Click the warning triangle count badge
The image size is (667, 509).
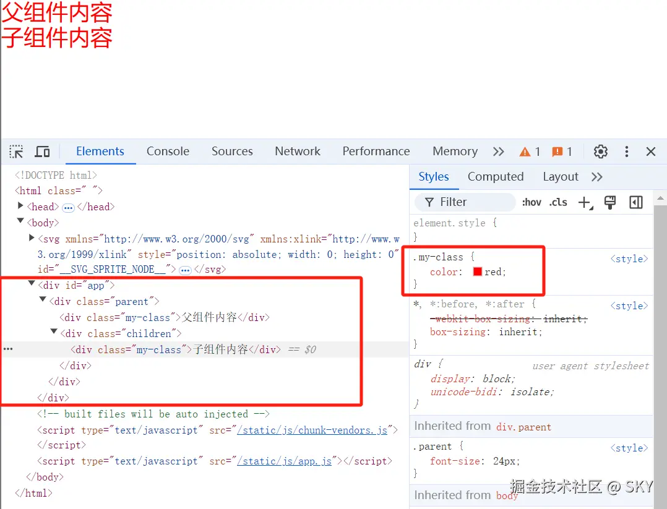pos(530,152)
